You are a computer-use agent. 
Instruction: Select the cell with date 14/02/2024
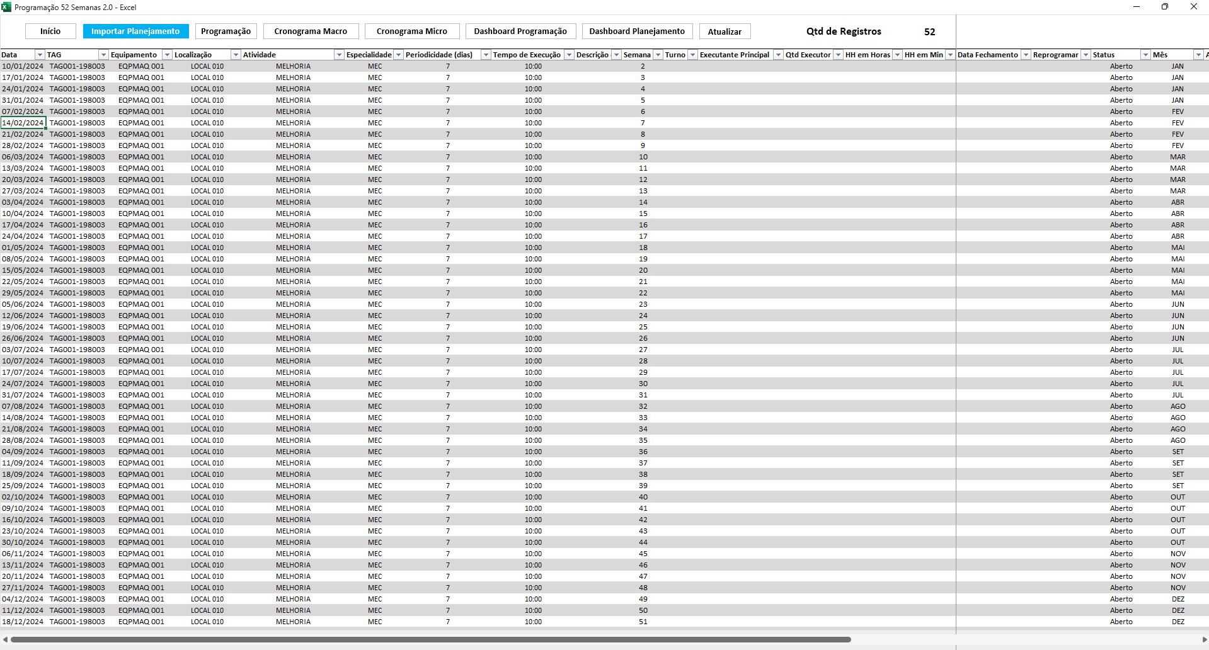23,123
